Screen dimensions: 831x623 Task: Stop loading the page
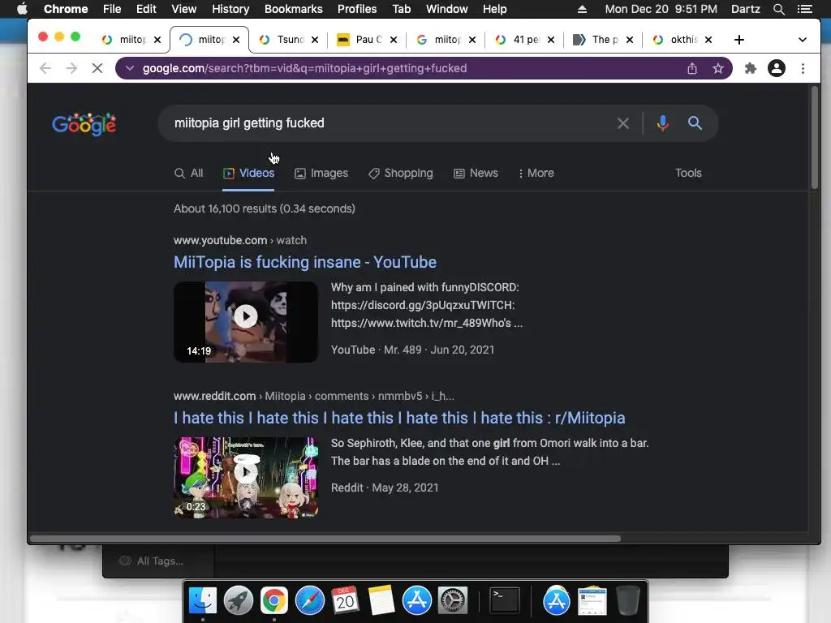[x=97, y=68]
